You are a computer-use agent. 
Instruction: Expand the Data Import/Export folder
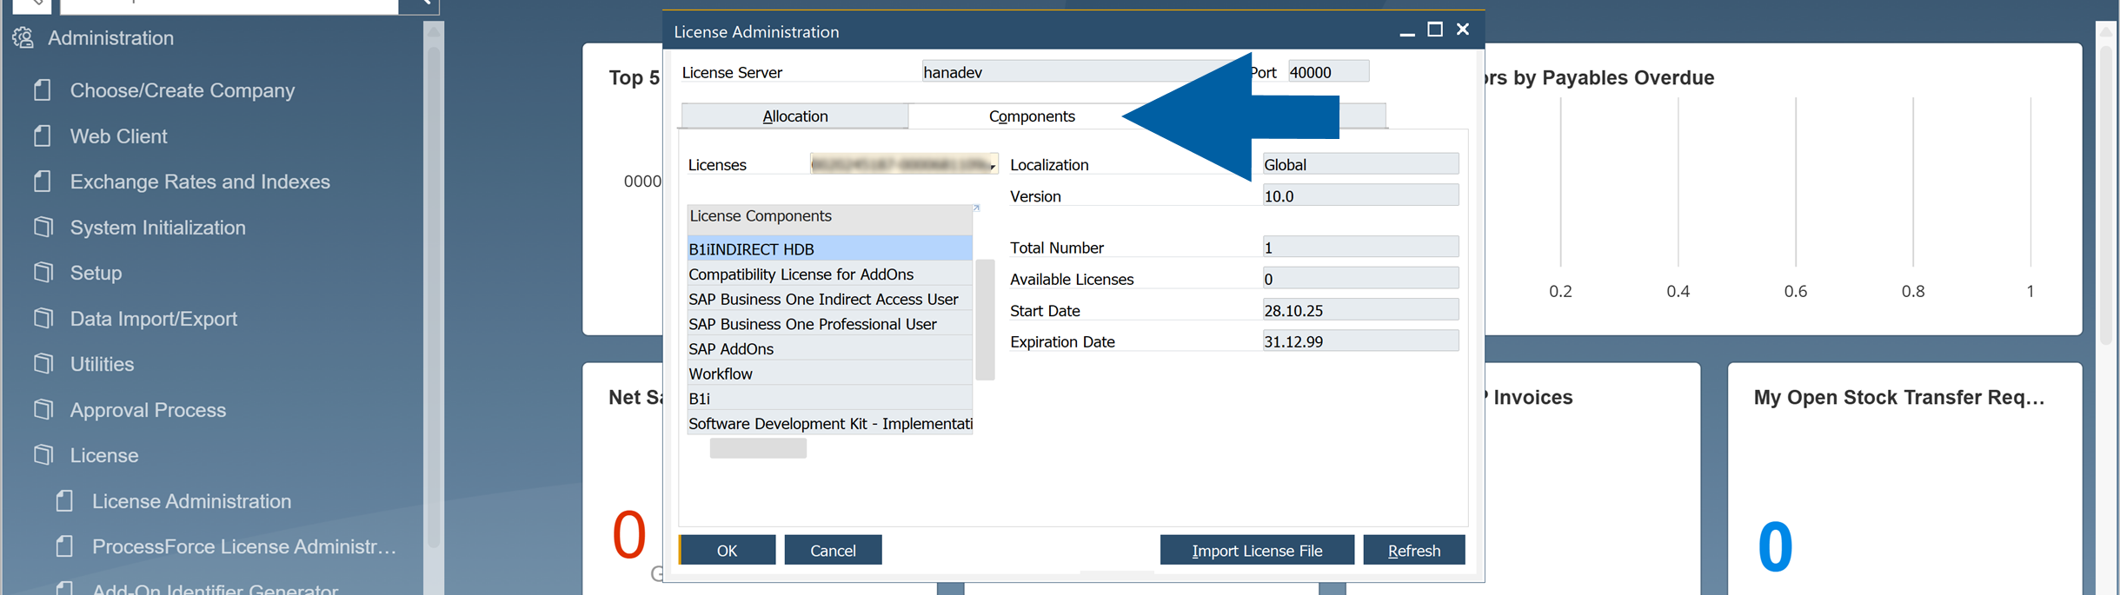coord(153,319)
